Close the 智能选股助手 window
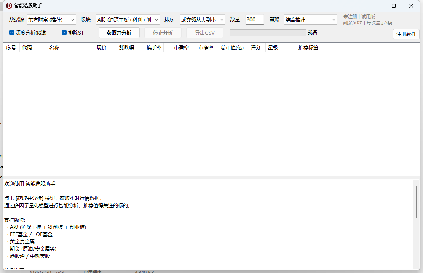The width and height of the screenshot is (423, 273). 411,6
